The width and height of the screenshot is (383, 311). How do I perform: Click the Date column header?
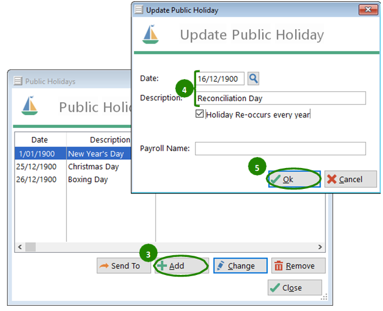click(x=40, y=140)
